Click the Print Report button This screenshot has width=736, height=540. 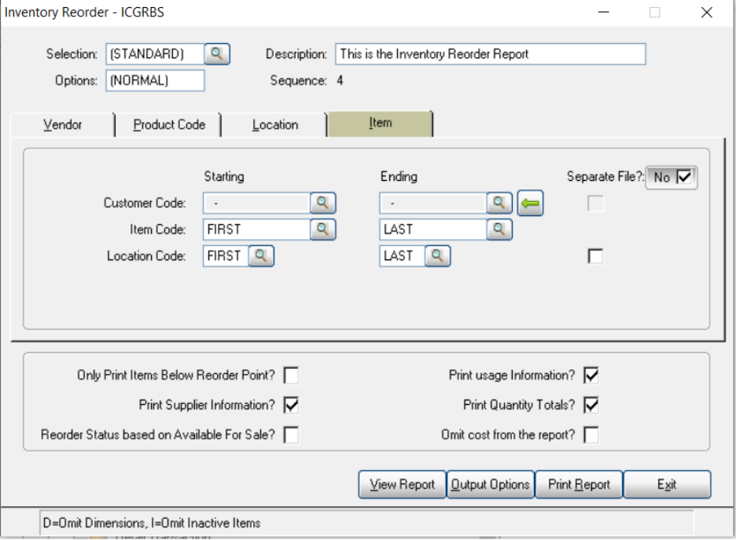[x=579, y=485]
